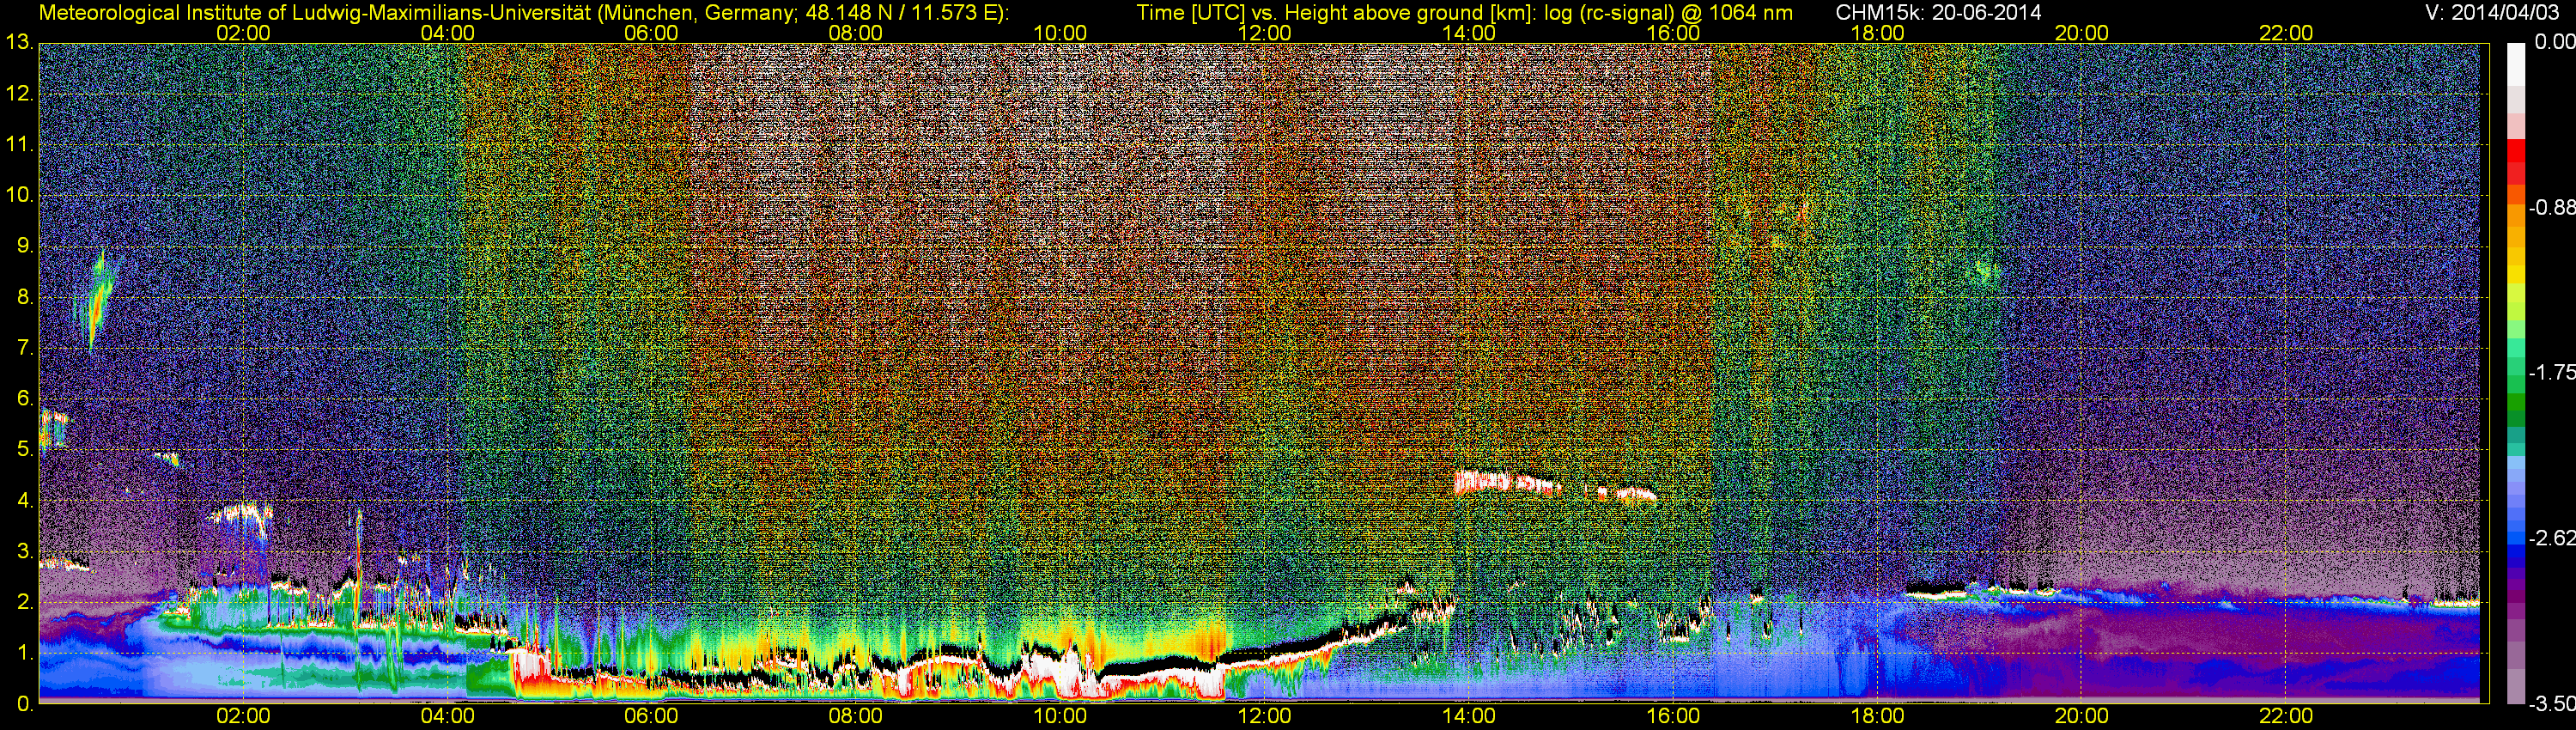This screenshot has height=730, width=2576.
Task: Click the 13. km height axis label
Action: point(19,43)
